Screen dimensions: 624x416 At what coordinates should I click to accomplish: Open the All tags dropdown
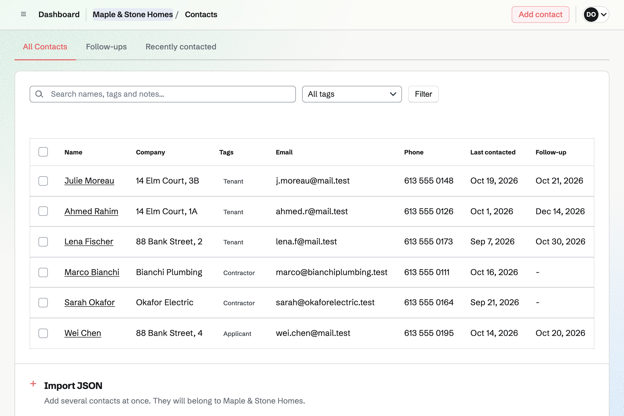coord(352,94)
